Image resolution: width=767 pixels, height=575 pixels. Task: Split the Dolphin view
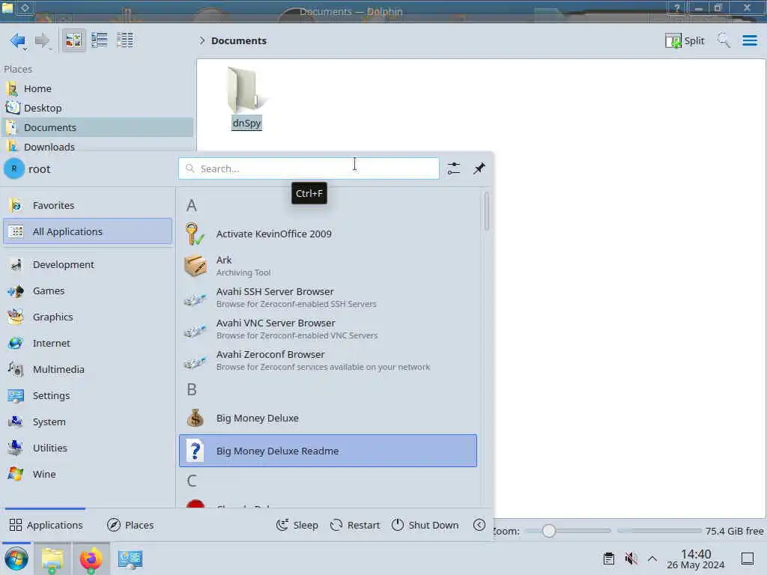pyautogui.click(x=685, y=40)
